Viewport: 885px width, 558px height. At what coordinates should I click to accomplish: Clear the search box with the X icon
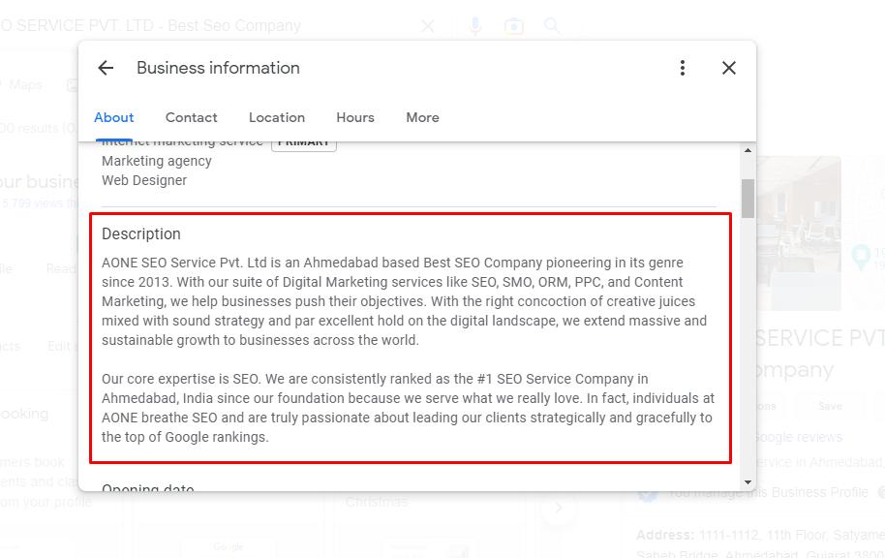coord(428,26)
